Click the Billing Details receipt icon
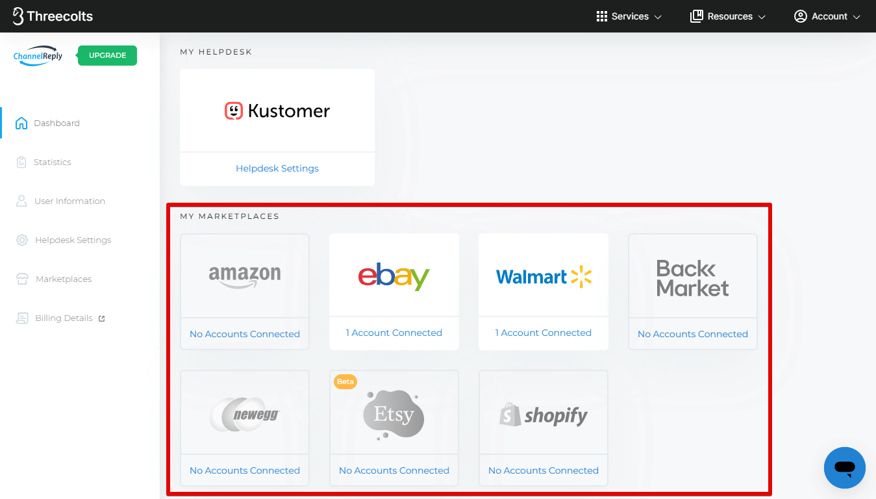The image size is (876, 499). [x=22, y=318]
